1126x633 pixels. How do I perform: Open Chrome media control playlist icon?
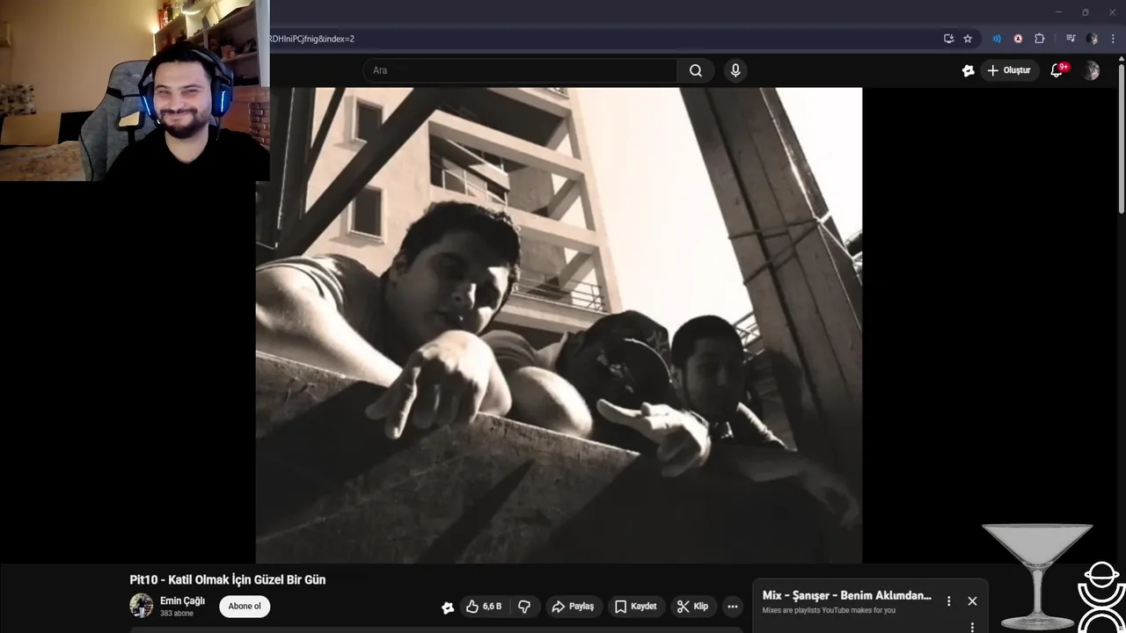(x=1071, y=39)
